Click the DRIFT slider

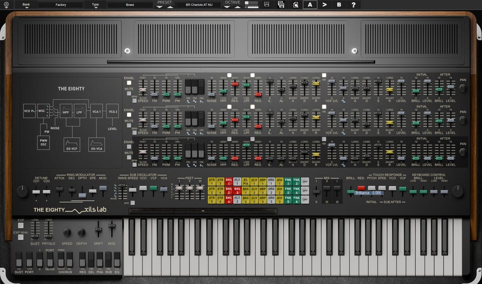click(98, 230)
